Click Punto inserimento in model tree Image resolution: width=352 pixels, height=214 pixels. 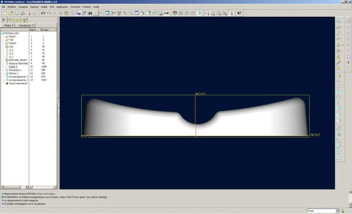[18, 84]
